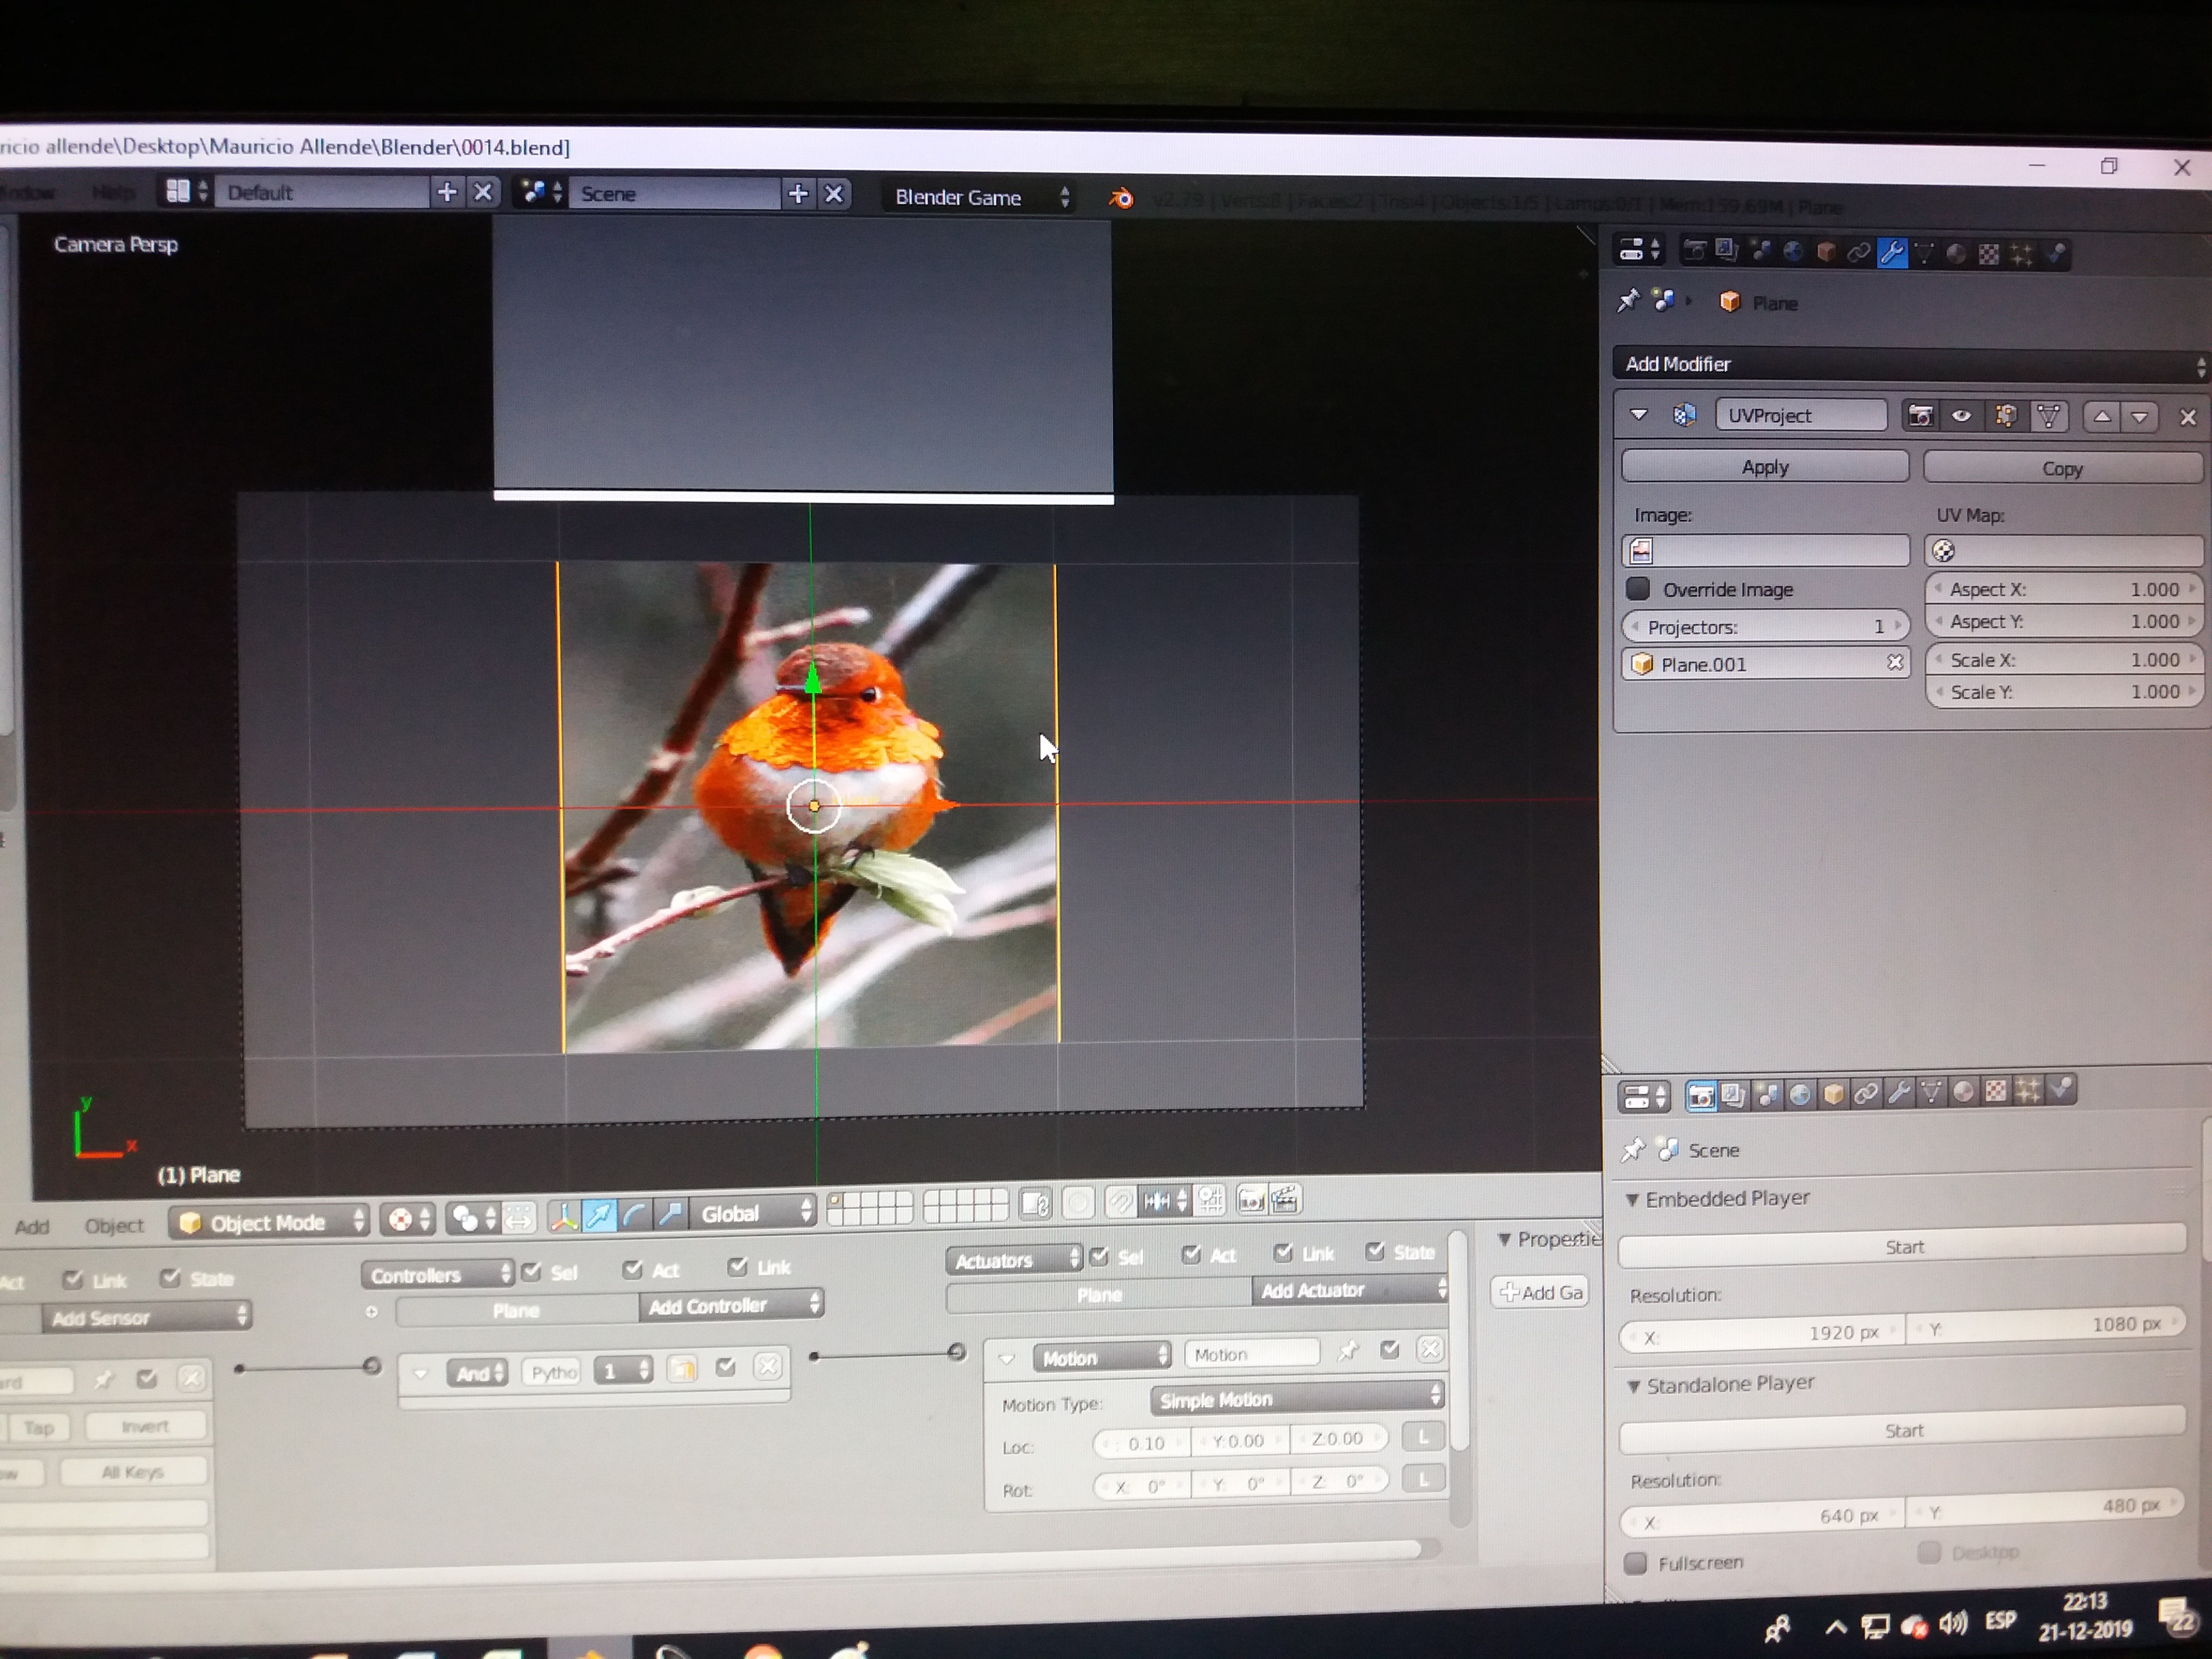Click the UV Map selection field
The width and height of the screenshot is (2212, 1659).
[2064, 551]
